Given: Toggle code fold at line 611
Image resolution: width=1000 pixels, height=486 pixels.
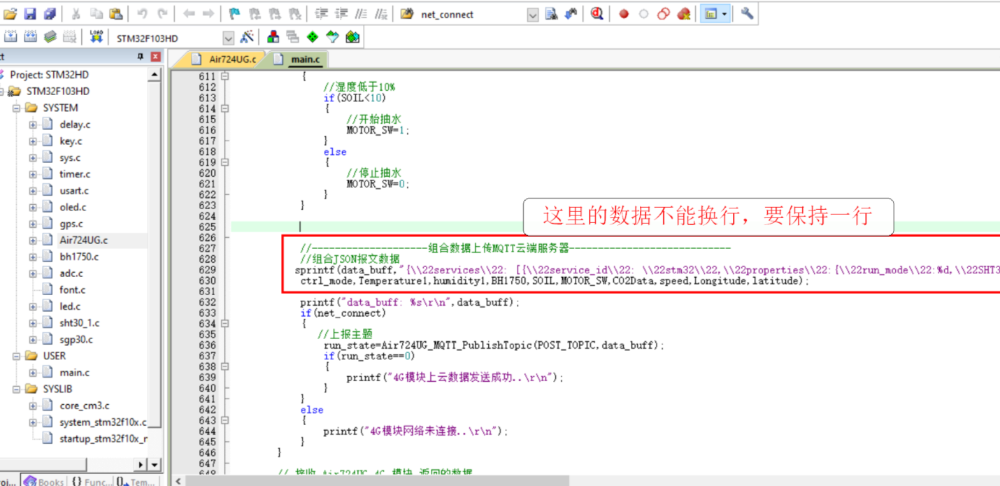Looking at the screenshot, I should (x=224, y=76).
